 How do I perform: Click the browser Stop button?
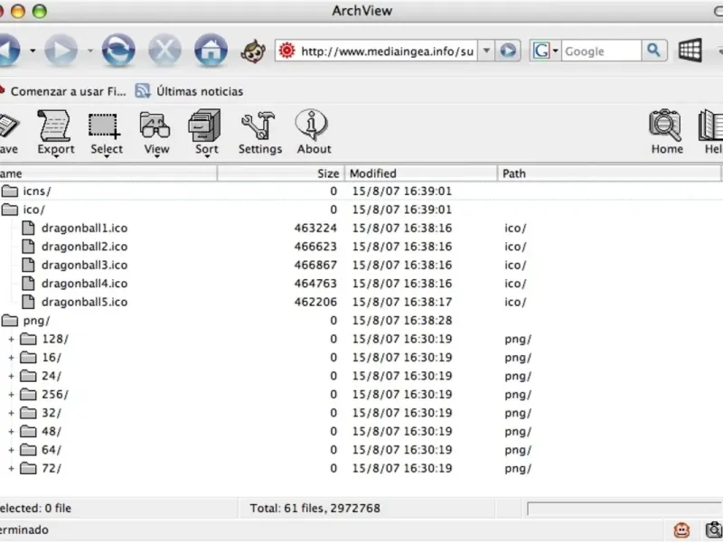(164, 50)
